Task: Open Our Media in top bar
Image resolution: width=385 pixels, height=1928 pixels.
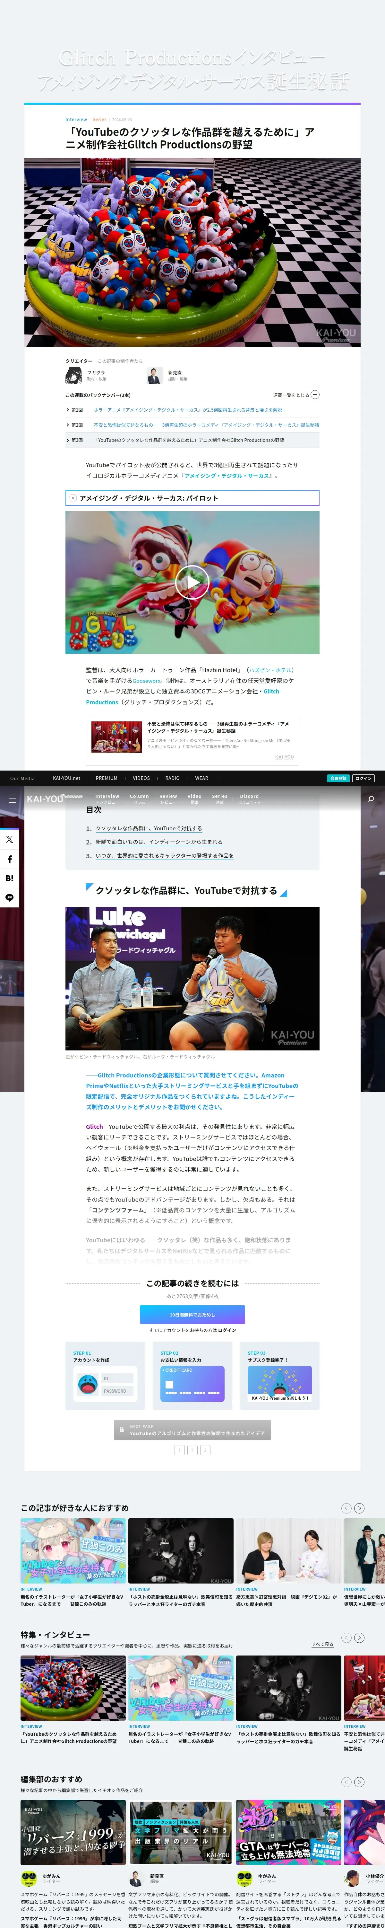Action: pos(22,778)
